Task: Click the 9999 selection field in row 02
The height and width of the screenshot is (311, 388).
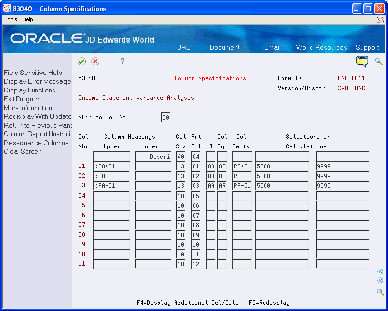Action: (x=342, y=176)
